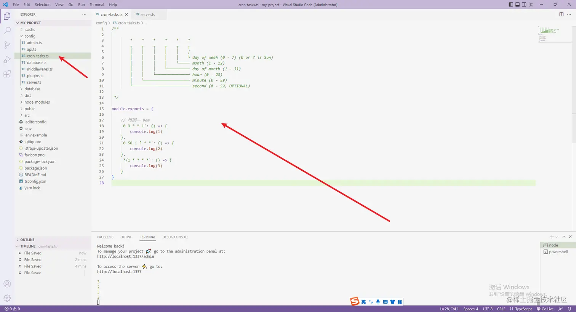Open the File menu

(16, 5)
